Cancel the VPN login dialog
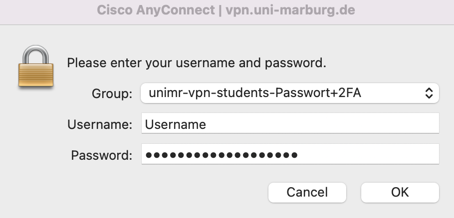This screenshot has height=218, width=454. (307, 192)
